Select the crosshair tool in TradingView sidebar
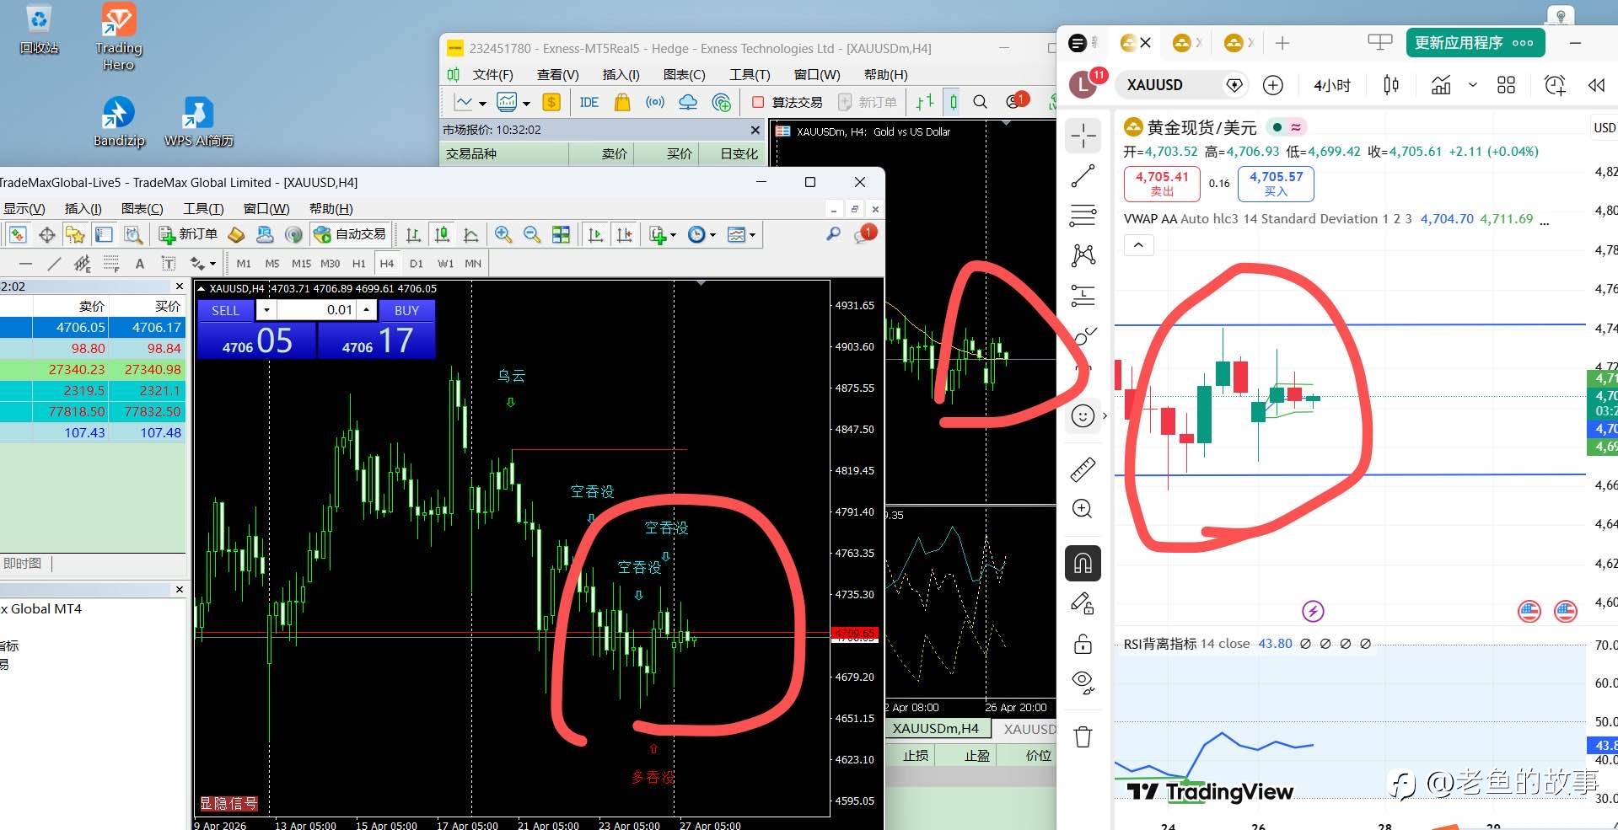This screenshot has width=1618, height=830. [x=1083, y=136]
